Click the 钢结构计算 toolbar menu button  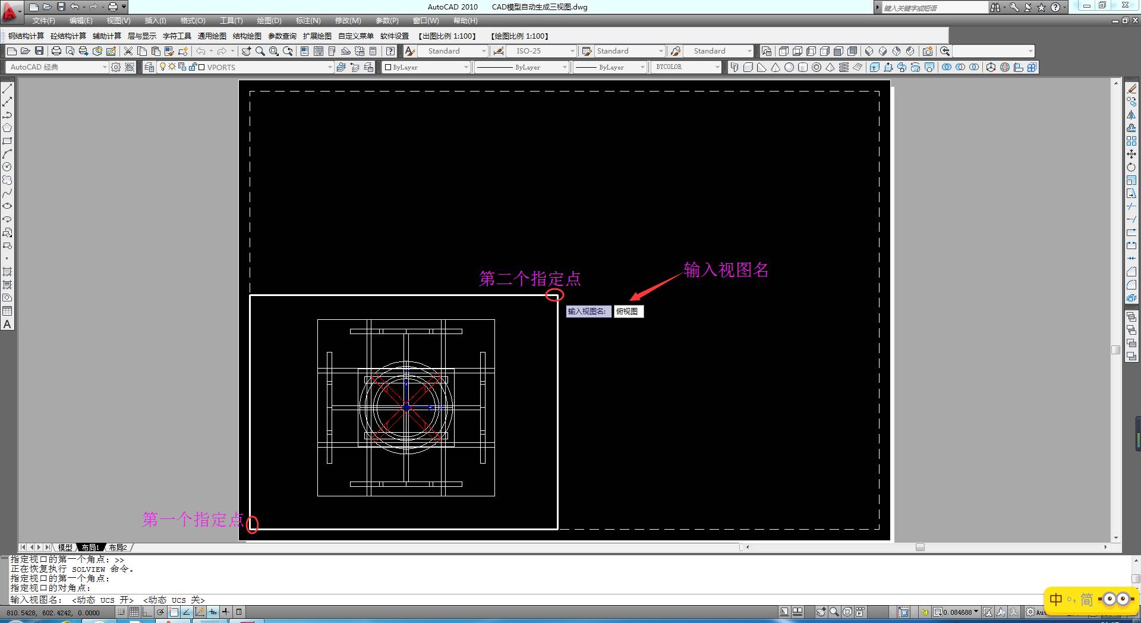[x=26, y=36]
